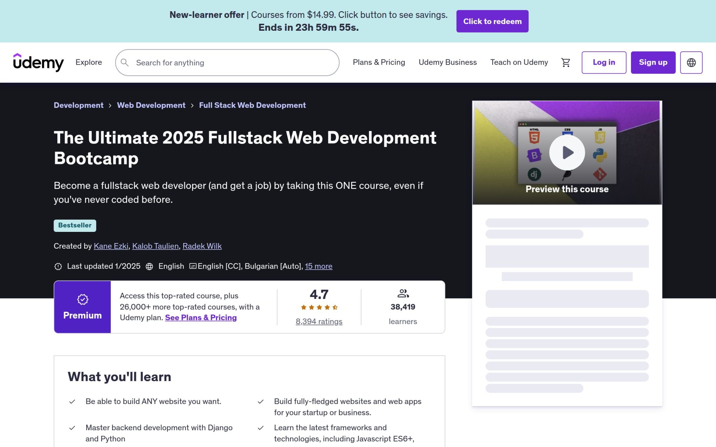Click checkmark beside 'Be able to build ANY website'
Viewport: 716px width, 447px height.
pyautogui.click(x=72, y=402)
